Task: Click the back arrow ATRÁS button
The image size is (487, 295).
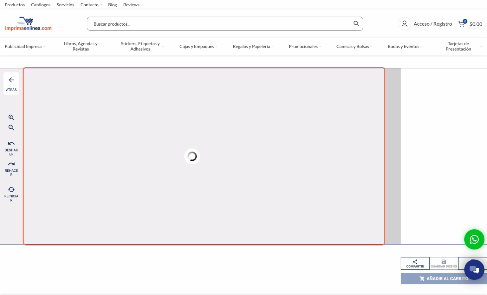Action: [x=11, y=83]
